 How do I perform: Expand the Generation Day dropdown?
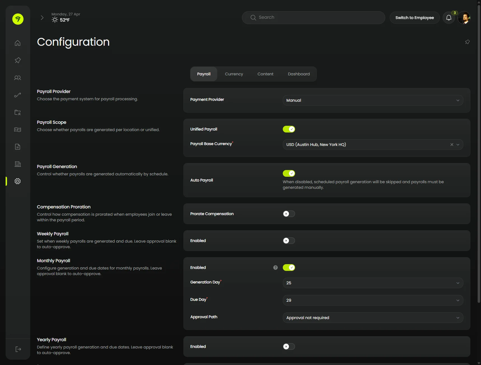point(372,283)
